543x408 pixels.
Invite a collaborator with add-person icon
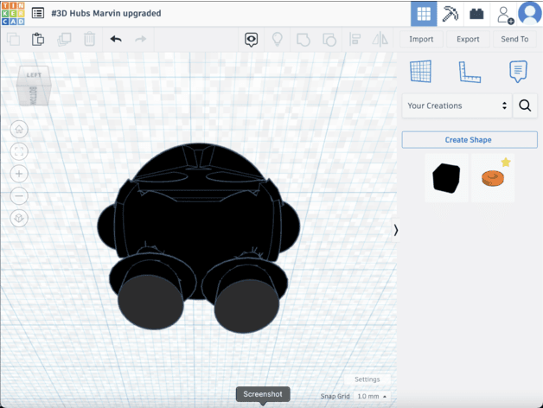pyautogui.click(x=504, y=15)
